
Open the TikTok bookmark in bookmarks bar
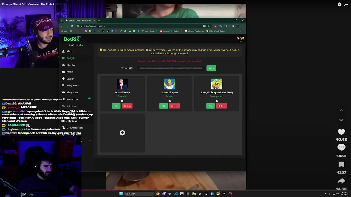click(x=108, y=31)
